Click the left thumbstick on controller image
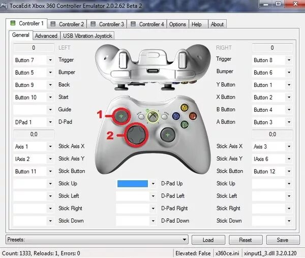This screenshot has height=258, width=305. (x=121, y=116)
